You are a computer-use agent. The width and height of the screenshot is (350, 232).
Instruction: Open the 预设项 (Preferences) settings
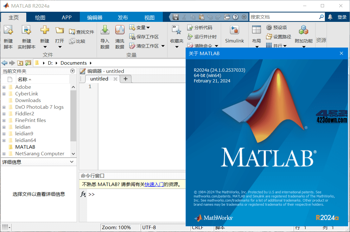277,28
